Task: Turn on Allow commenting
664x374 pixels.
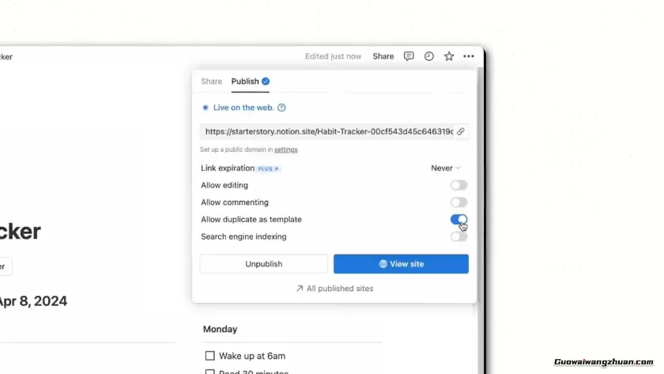Action: (458, 202)
